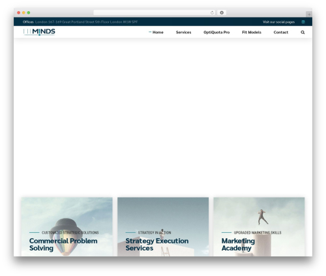The height and width of the screenshot is (276, 326).
Task: Focus the browser address bar
Action: (x=155, y=12)
